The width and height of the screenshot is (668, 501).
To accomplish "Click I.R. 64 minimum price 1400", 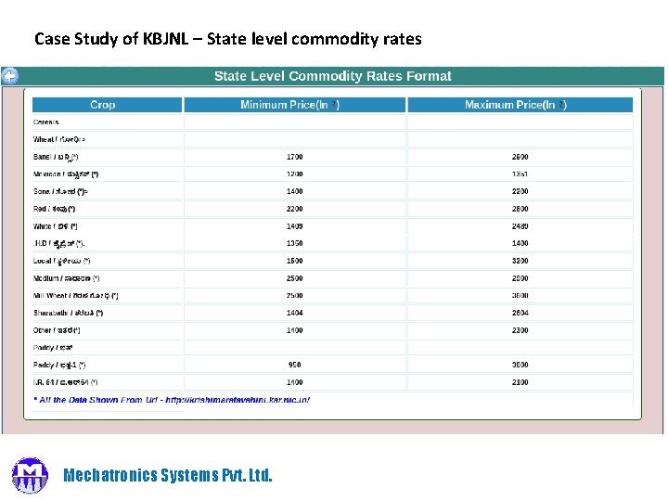I will [x=294, y=382].
